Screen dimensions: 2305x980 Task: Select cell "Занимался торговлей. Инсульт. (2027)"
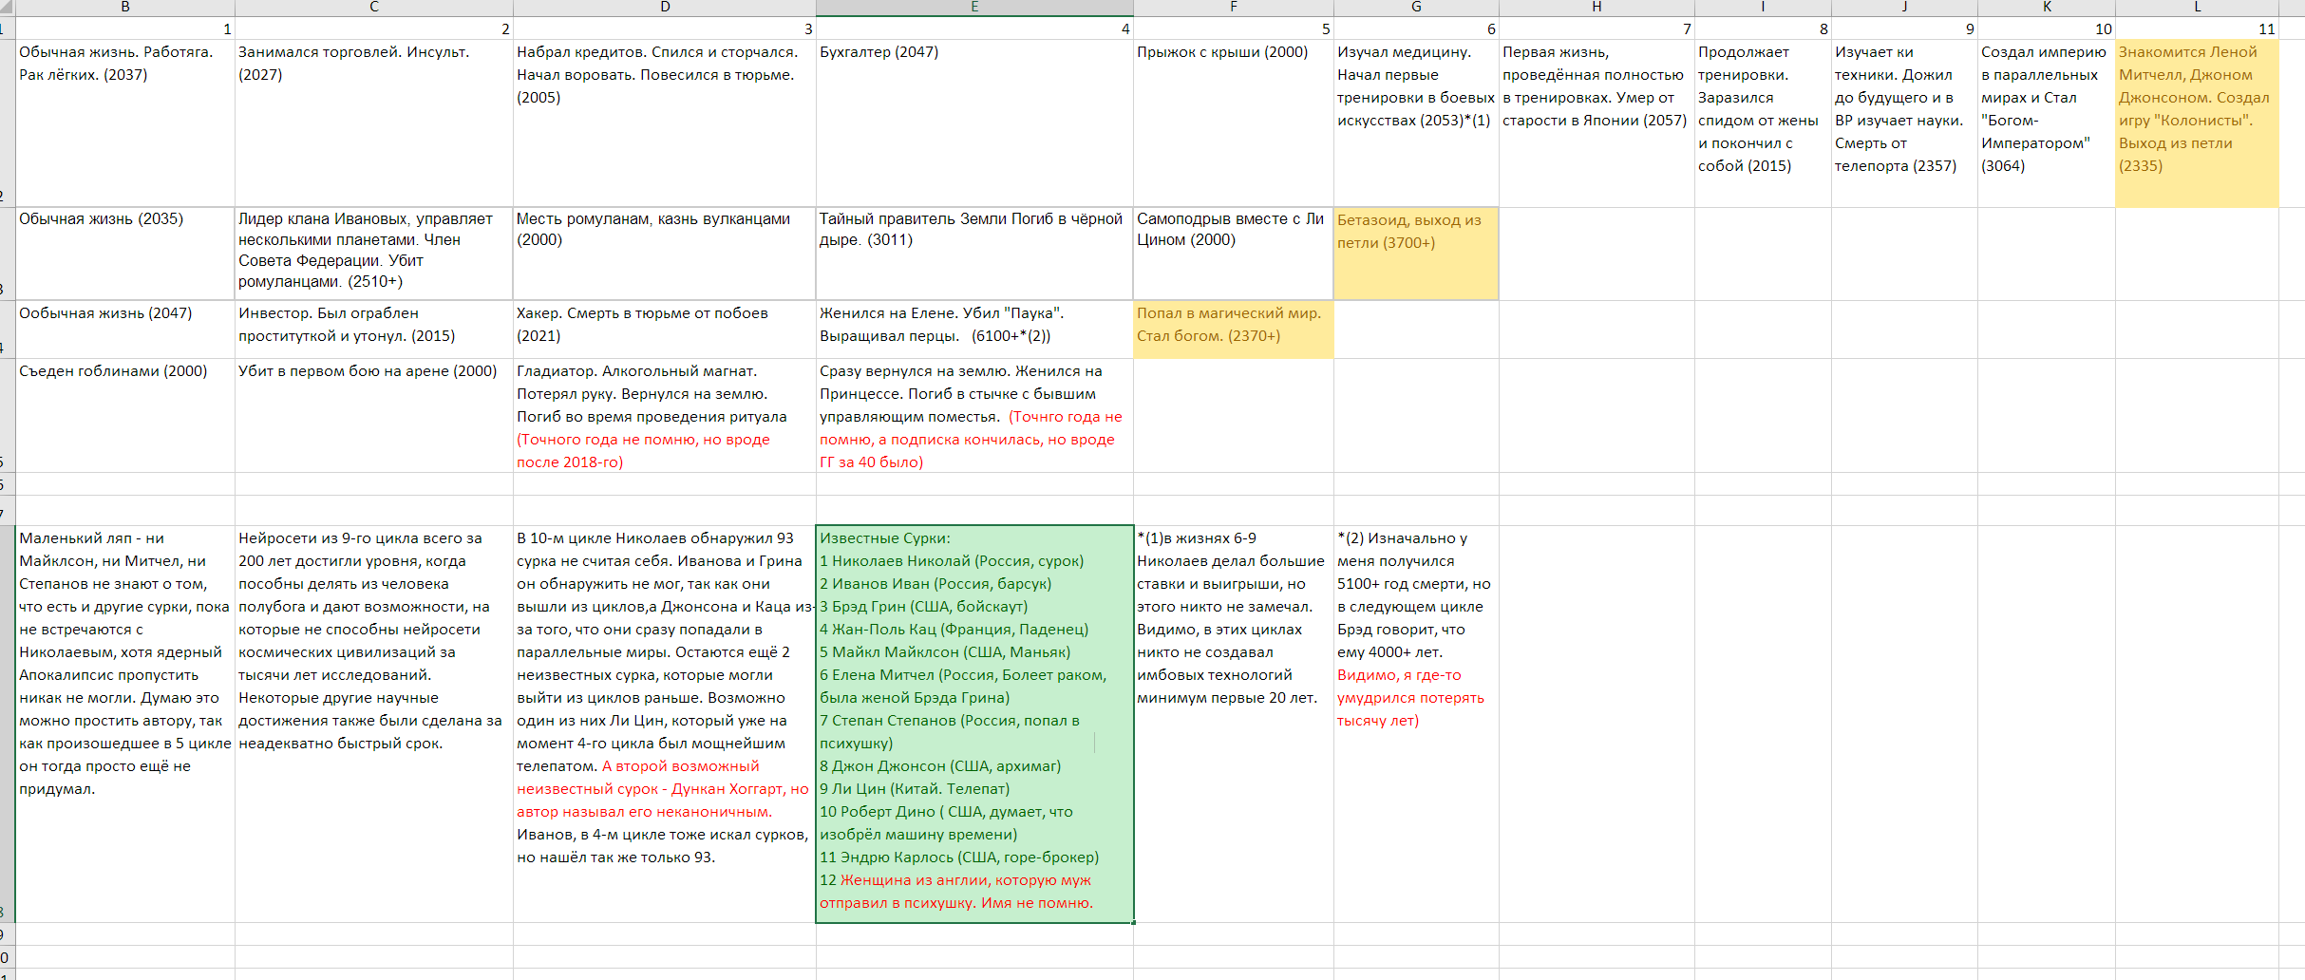(374, 123)
